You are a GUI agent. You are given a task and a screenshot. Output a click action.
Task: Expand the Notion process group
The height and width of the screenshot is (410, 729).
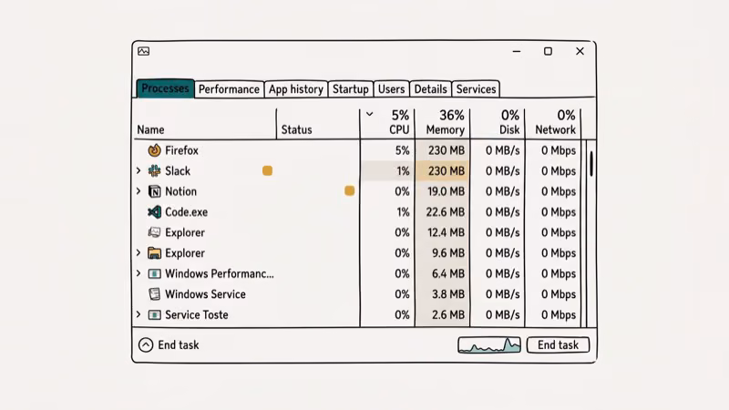coord(139,191)
